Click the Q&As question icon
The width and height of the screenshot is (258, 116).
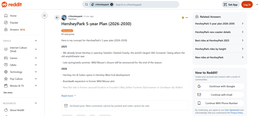pyautogui.click(x=6, y=65)
